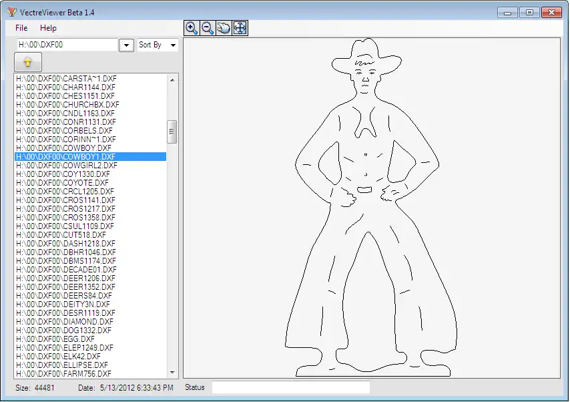Select CSUL1109.DXF in the file list

point(91,226)
